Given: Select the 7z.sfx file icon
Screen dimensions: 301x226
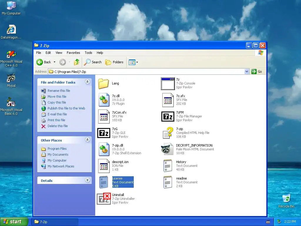Looking at the screenshot, I should pyautogui.click(x=168, y=100).
